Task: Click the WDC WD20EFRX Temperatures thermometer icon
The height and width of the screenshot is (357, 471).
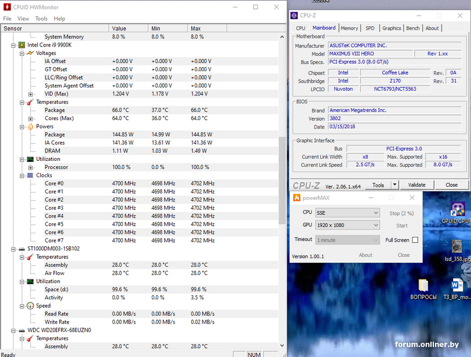Action: (31, 338)
